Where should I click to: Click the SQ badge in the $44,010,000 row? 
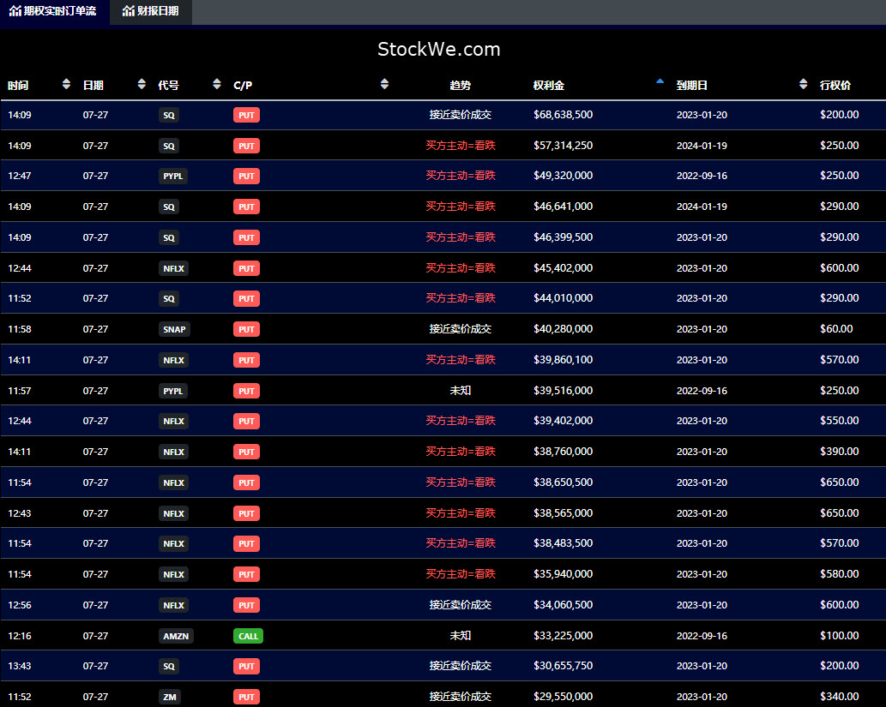pos(169,298)
